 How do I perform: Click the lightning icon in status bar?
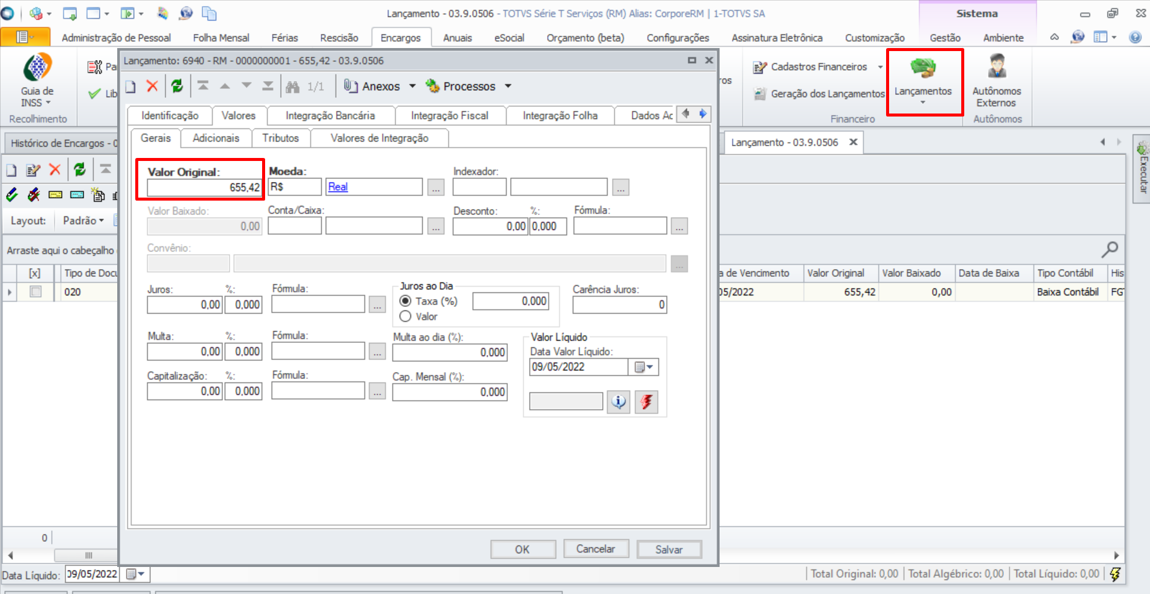[x=1115, y=574]
